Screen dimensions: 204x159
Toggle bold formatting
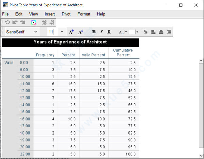tap(94, 32)
